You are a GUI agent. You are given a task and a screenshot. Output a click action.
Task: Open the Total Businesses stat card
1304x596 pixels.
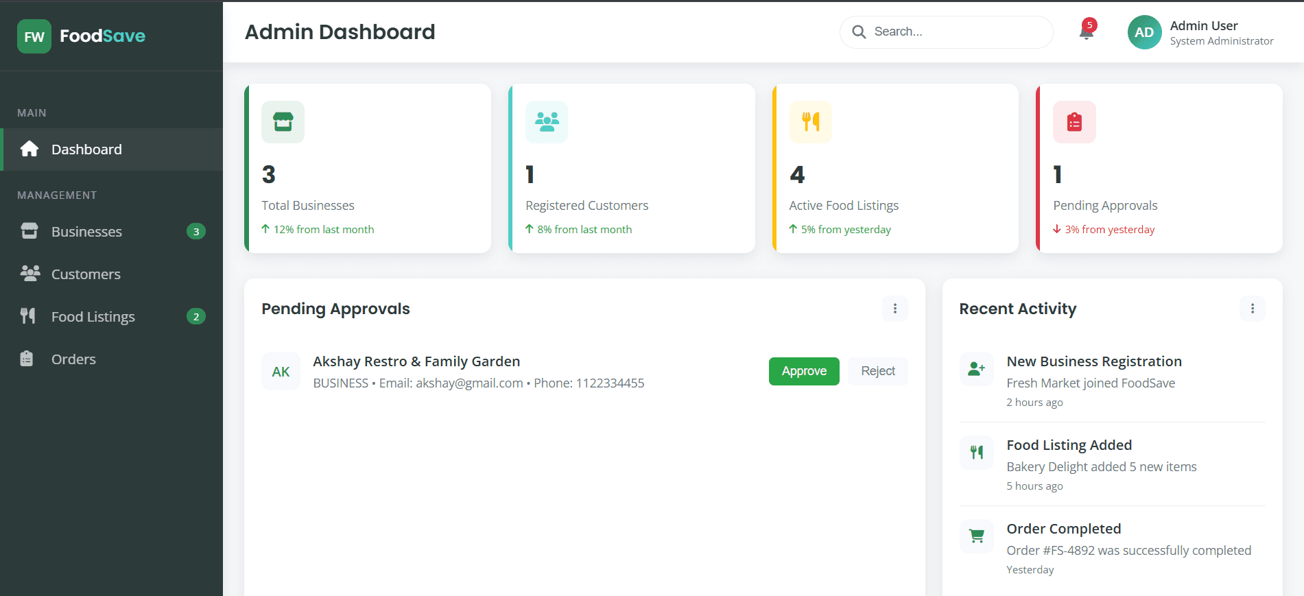368,169
